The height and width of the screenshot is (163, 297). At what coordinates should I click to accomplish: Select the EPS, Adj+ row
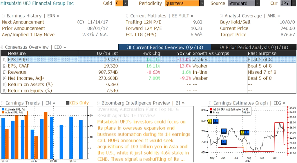point(148,60)
